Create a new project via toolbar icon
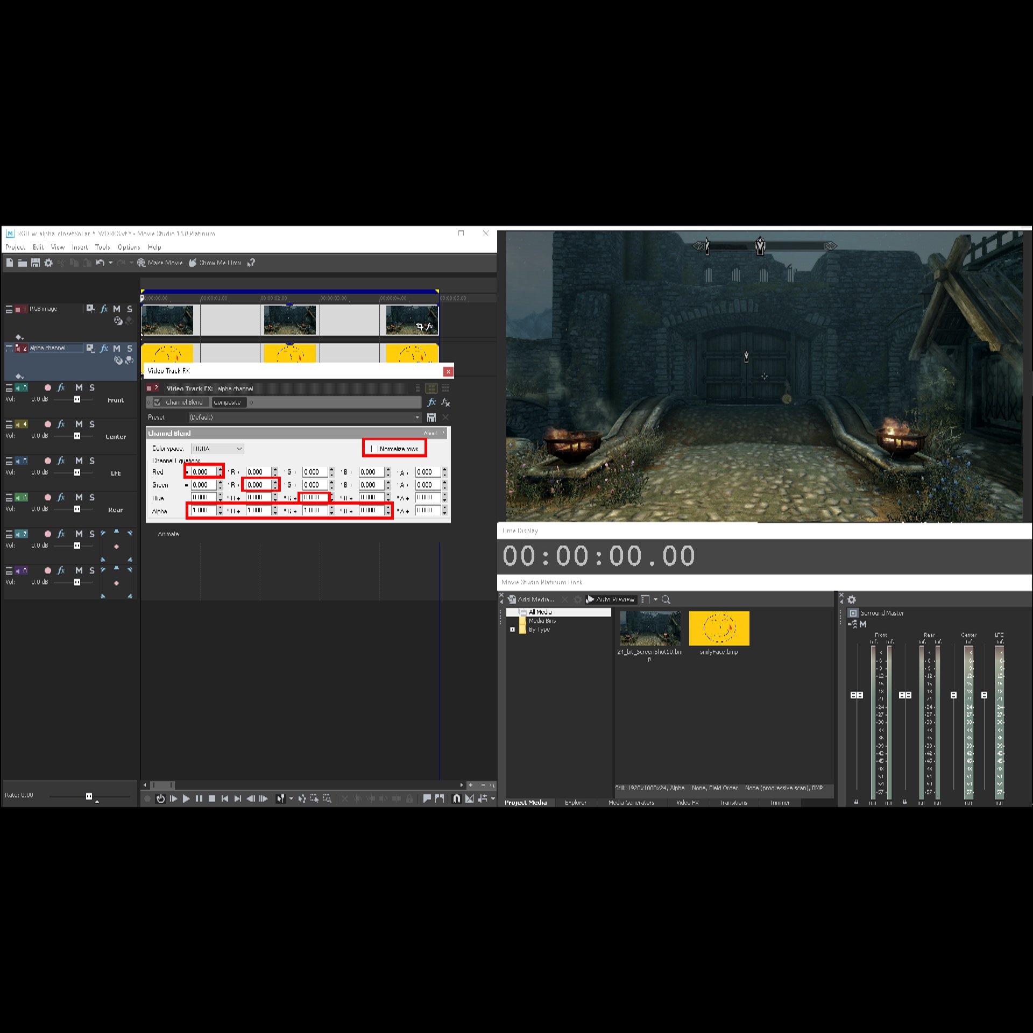The height and width of the screenshot is (1033, 1033). click(10, 263)
